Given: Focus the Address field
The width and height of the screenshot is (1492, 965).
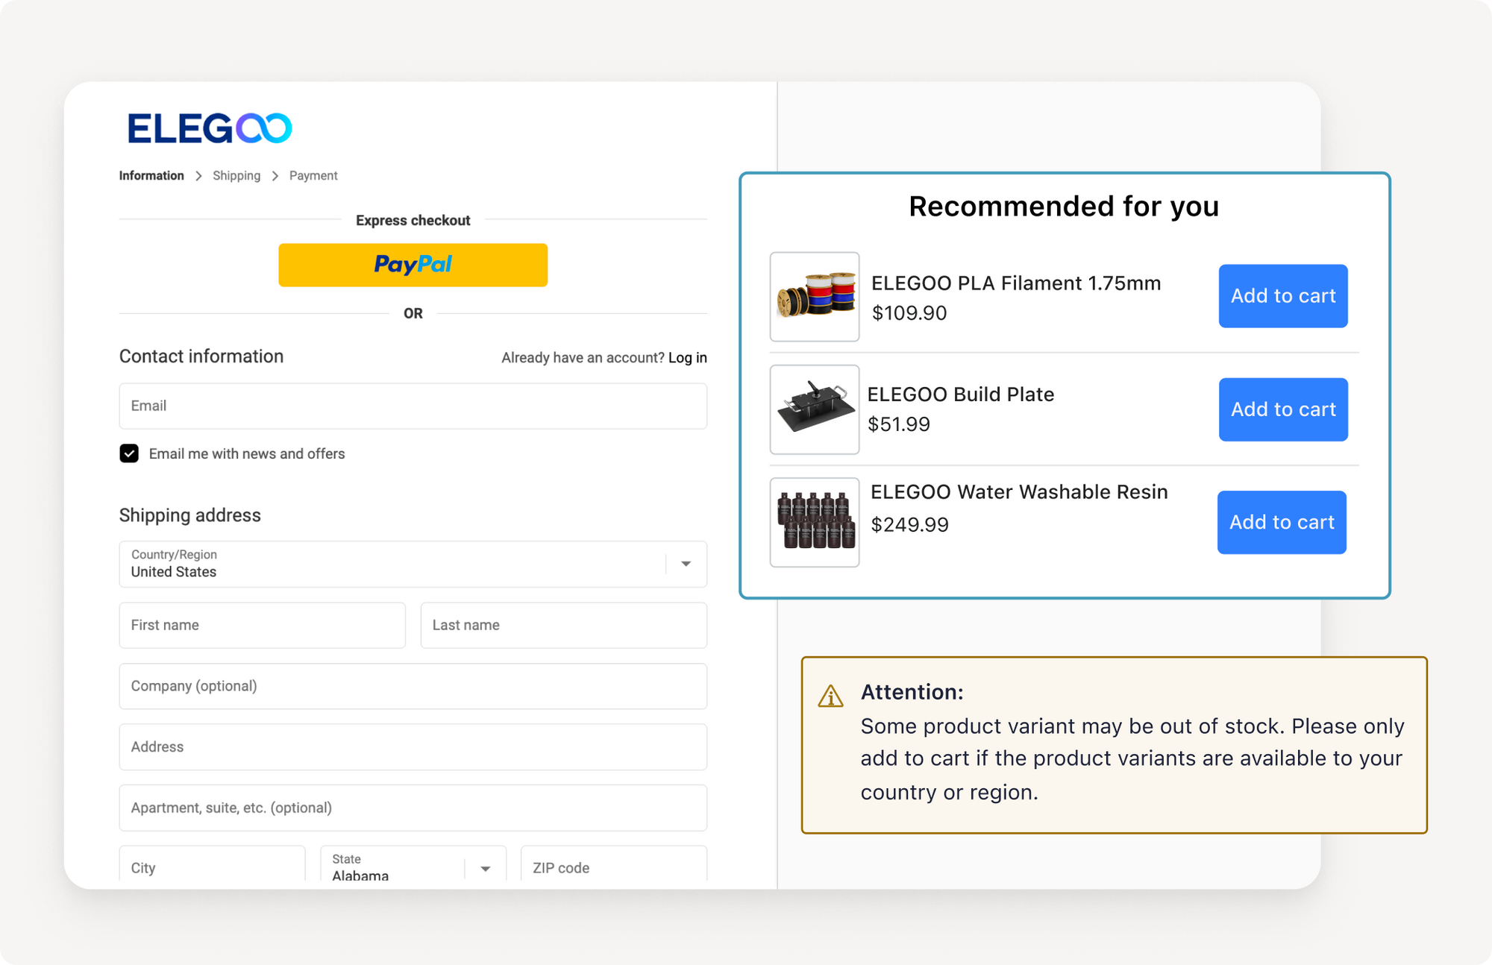Looking at the screenshot, I should tap(413, 747).
